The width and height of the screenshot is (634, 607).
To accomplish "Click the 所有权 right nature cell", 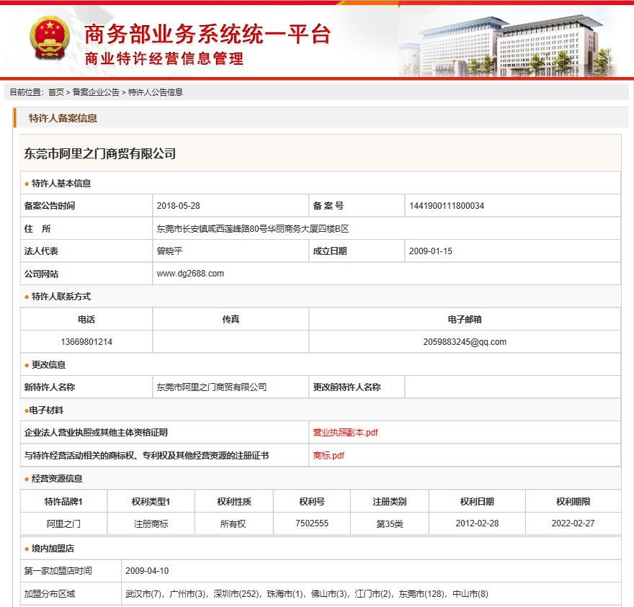I will click(x=233, y=523).
